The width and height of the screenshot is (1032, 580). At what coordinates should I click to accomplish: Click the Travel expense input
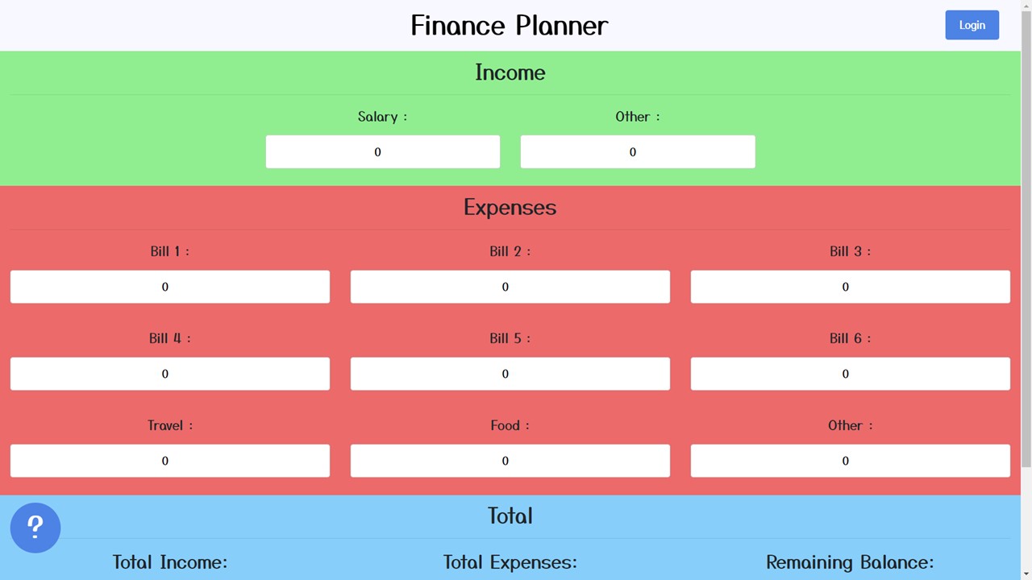point(170,461)
